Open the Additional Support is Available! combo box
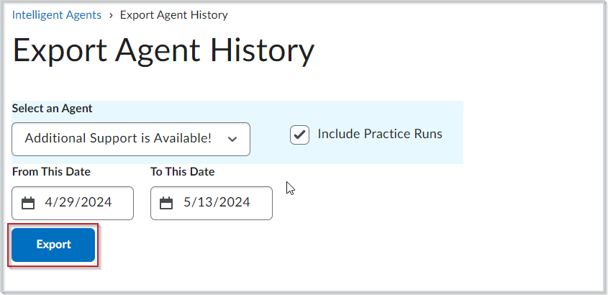Viewport: 608px width, 295px height. pyautogui.click(x=131, y=139)
